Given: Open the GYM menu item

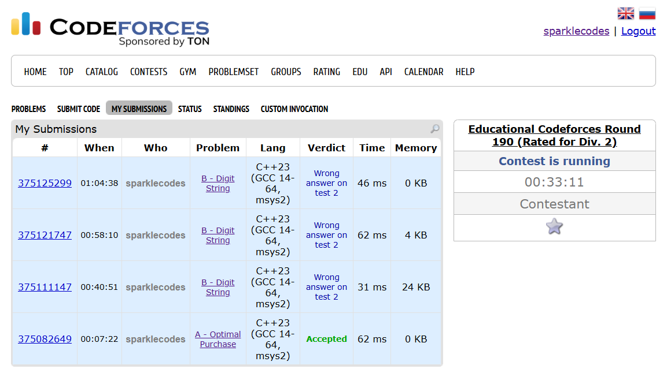Looking at the screenshot, I should click(187, 72).
